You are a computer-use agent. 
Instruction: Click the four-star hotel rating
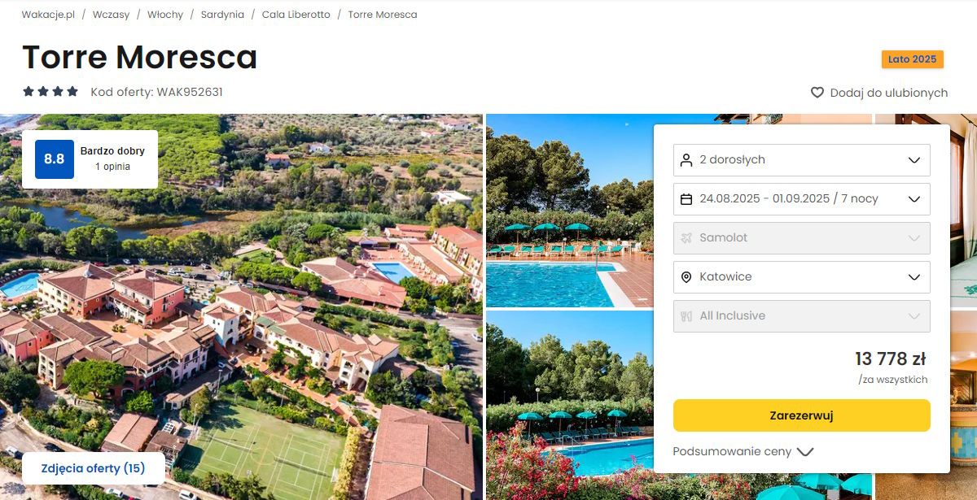[x=50, y=92]
